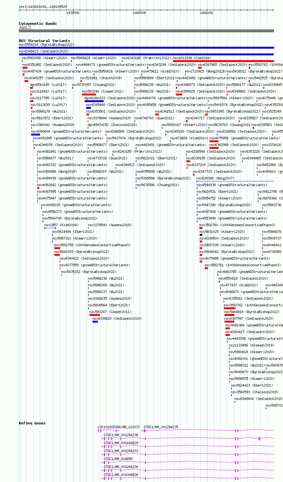Click the RefSeq Genes track title
283x482 pixels.
(32, 423)
